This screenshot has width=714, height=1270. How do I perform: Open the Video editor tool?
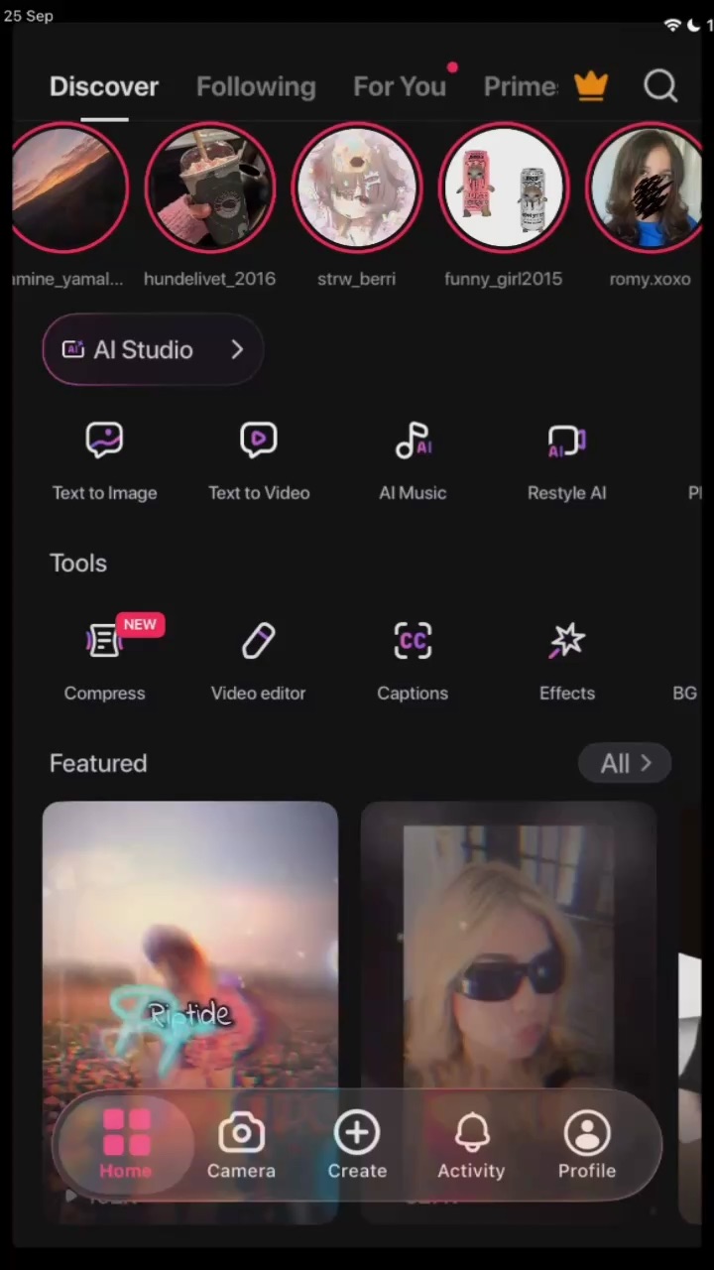click(259, 662)
